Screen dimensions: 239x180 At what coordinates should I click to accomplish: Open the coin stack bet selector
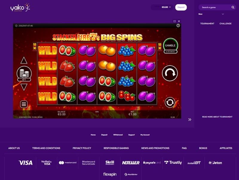coord(24,74)
